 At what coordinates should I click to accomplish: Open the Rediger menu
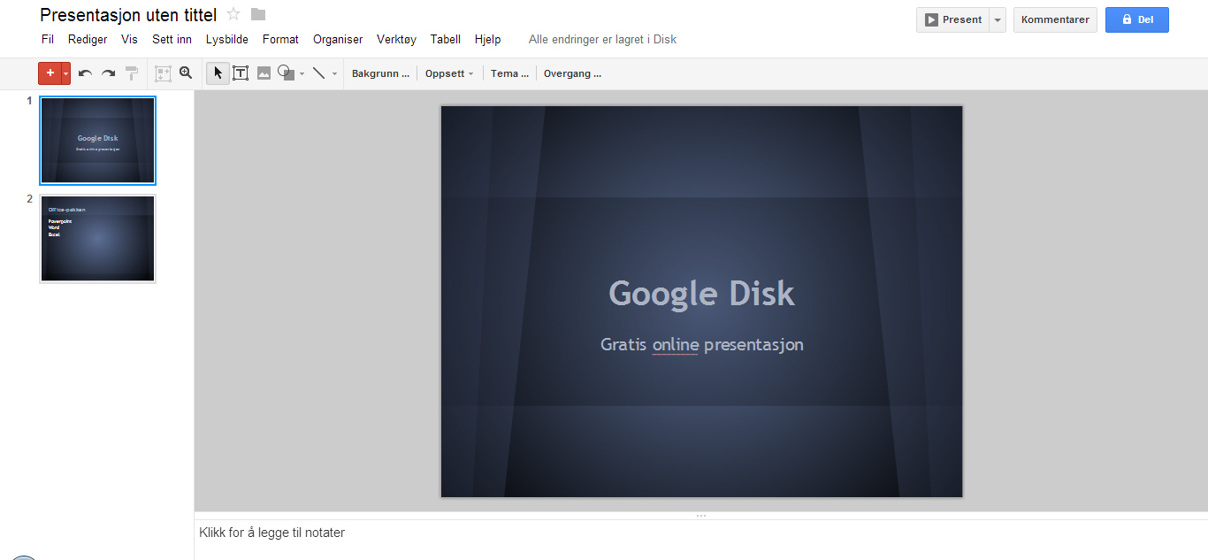[88, 39]
